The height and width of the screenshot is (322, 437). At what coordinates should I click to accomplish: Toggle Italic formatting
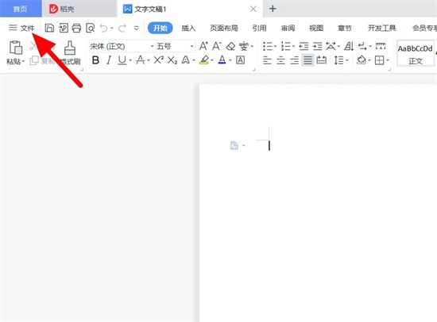coord(109,60)
